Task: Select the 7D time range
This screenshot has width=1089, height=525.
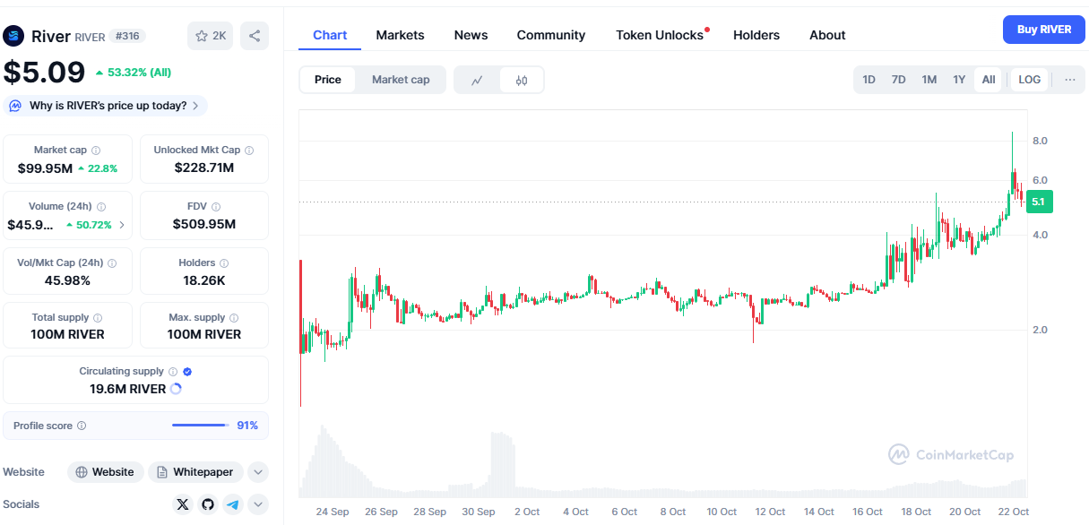Action: click(898, 80)
